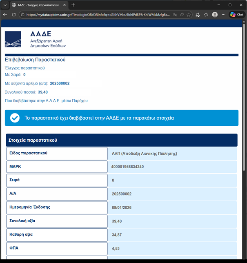Click 'Καθαρή αξία' label cell
The width and height of the screenshot is (247, 263).
[x=57, y=235]
